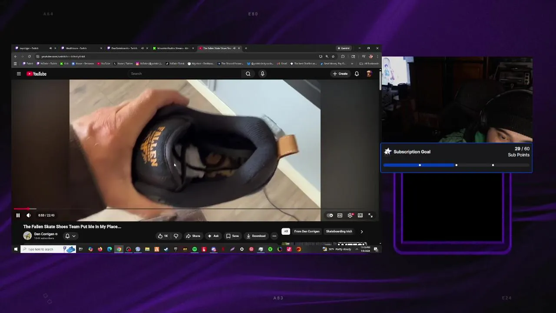Click the Ask button below the video

tap(213, 236)
